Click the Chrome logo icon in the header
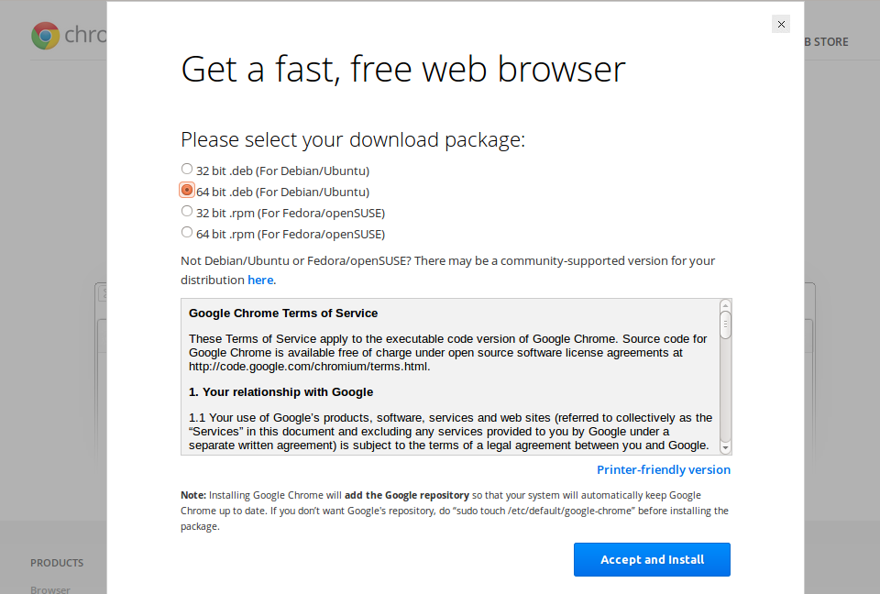880x594 pixels. (46, 36)
